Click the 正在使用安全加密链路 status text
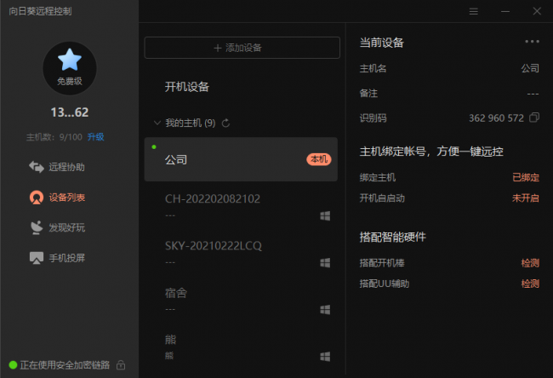This screenshot has width=553, height=378. click(x=65, y=365)
